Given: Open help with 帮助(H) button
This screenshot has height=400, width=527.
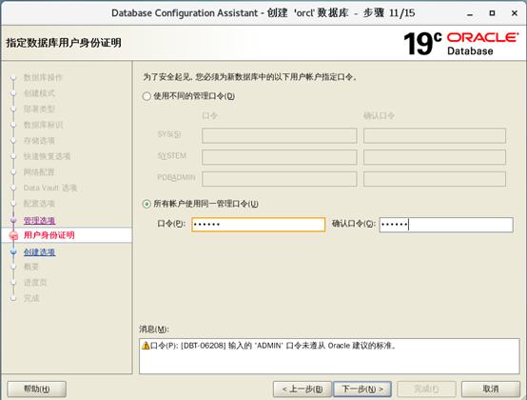Looking at the screenshot, I should click(x=37, y=389).
